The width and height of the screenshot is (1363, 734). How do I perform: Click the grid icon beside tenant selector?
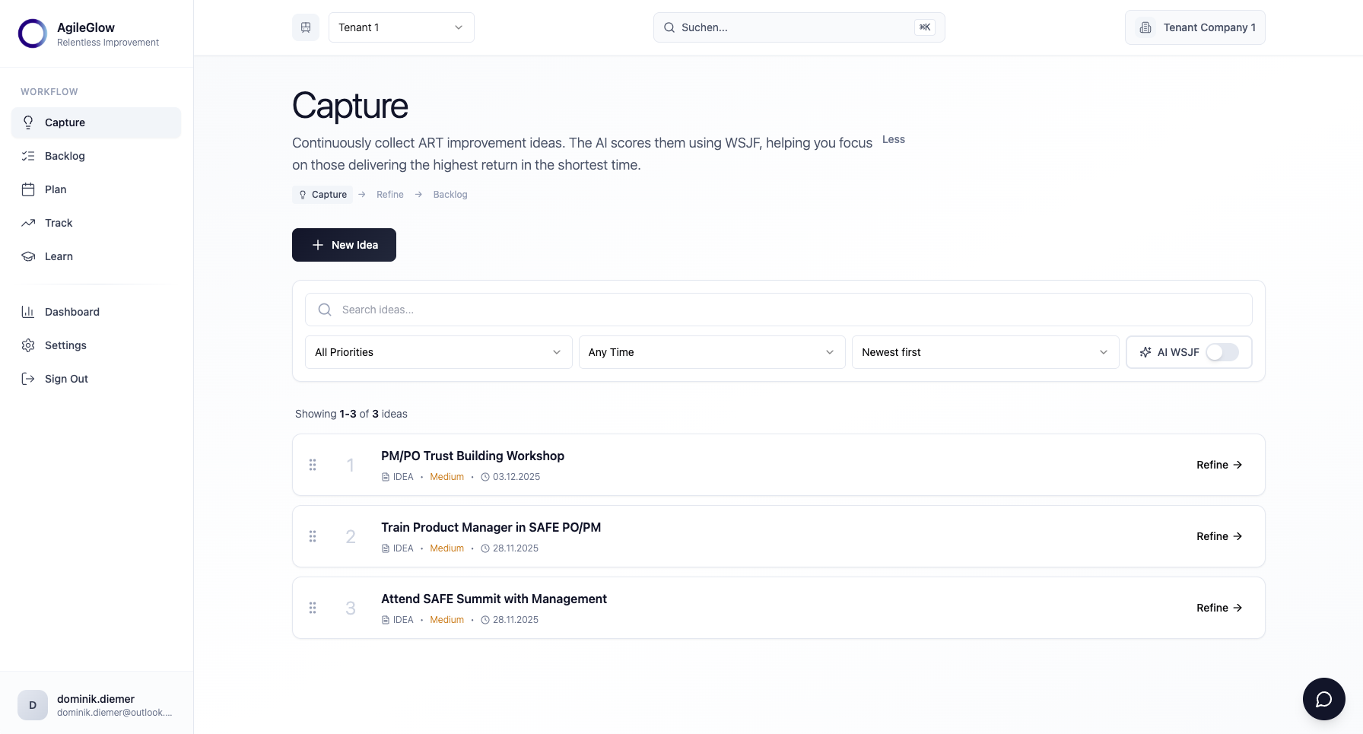pyautogui.click(x=306, y=27)
